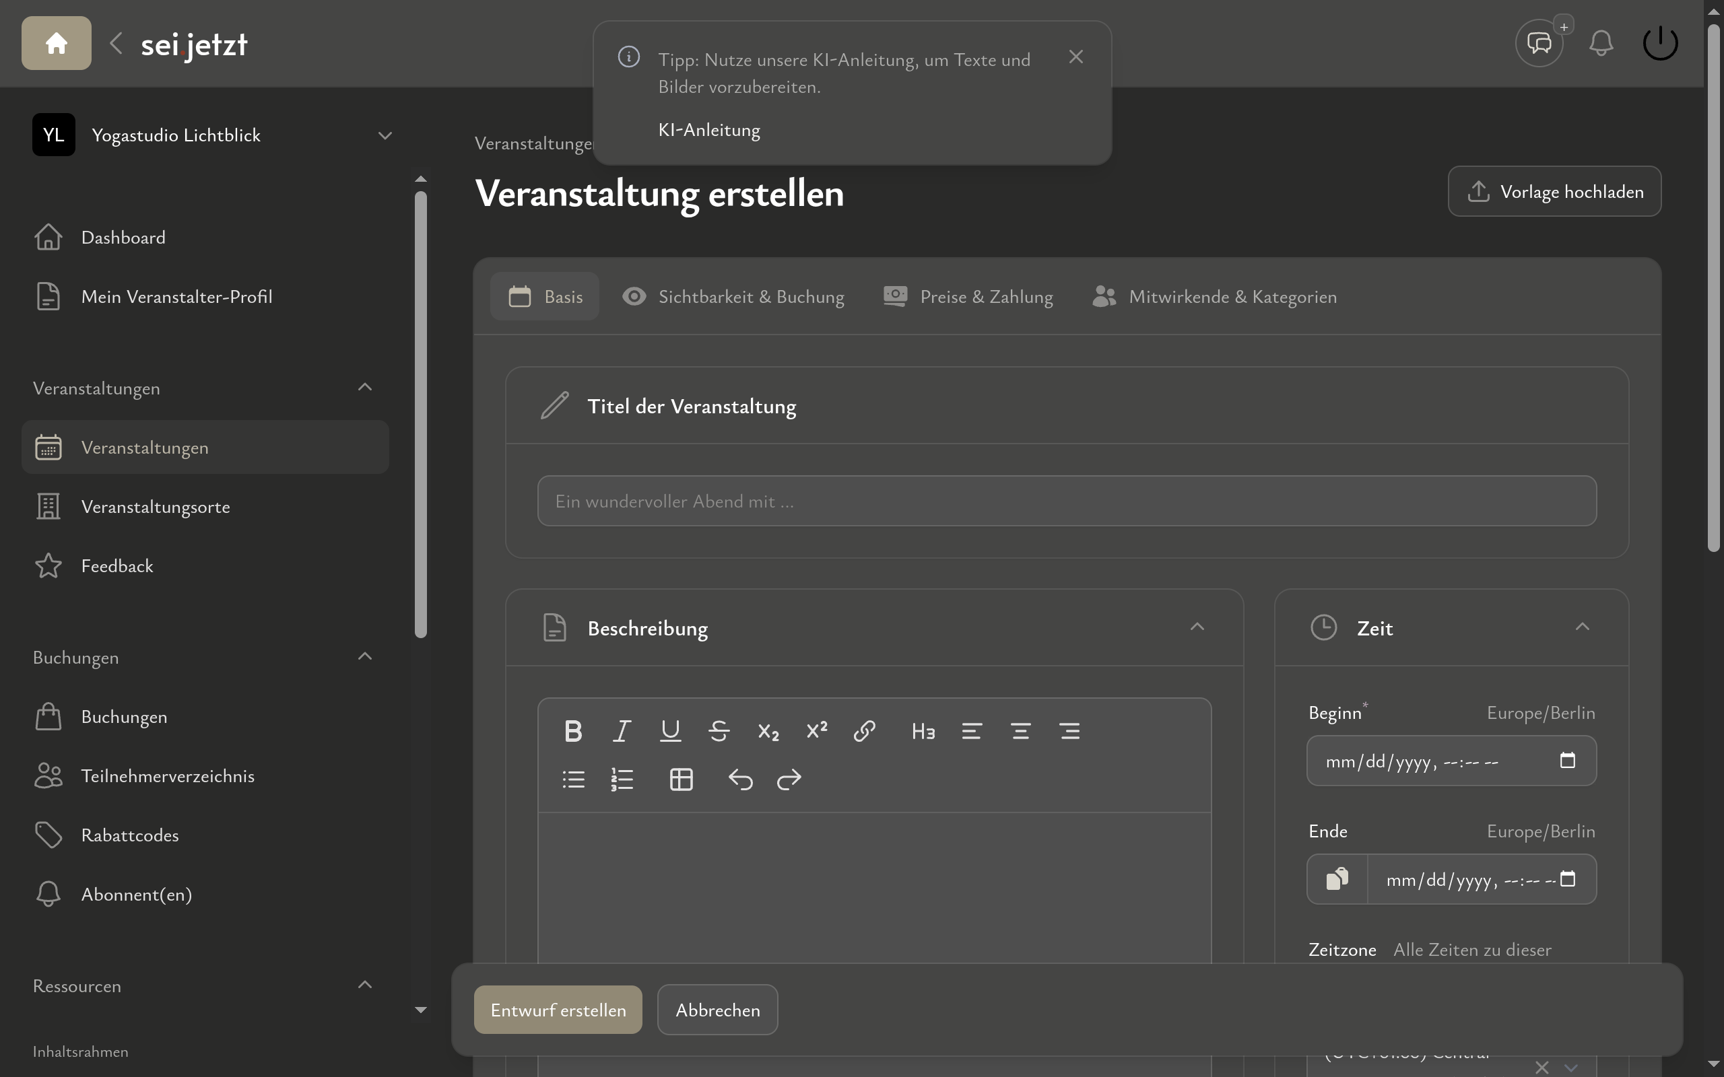Collapse the Zeit panel
Screen dimensions: 1724x1077
1582,625
